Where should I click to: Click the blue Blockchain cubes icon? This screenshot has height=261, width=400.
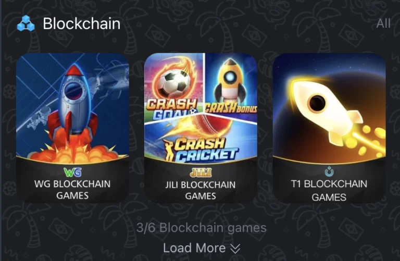26,23
